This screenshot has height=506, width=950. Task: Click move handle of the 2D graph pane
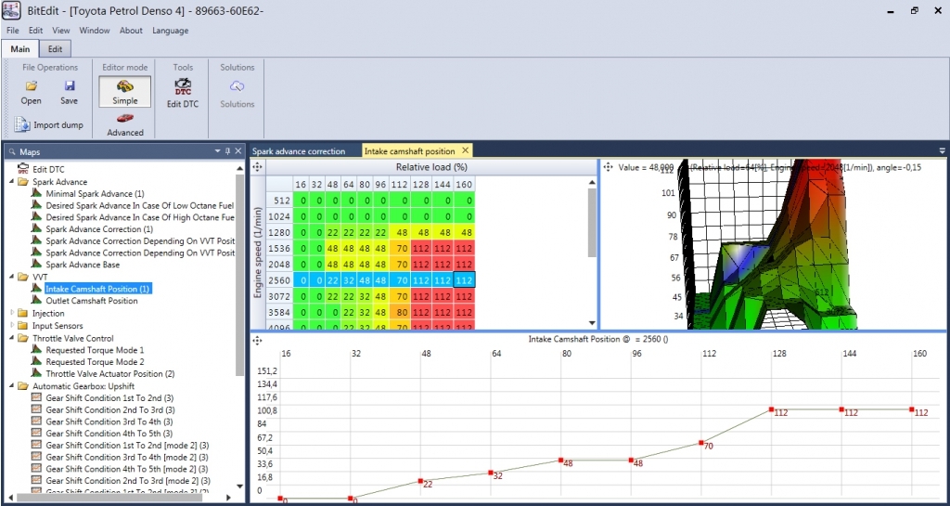click(x=257, y=341)
